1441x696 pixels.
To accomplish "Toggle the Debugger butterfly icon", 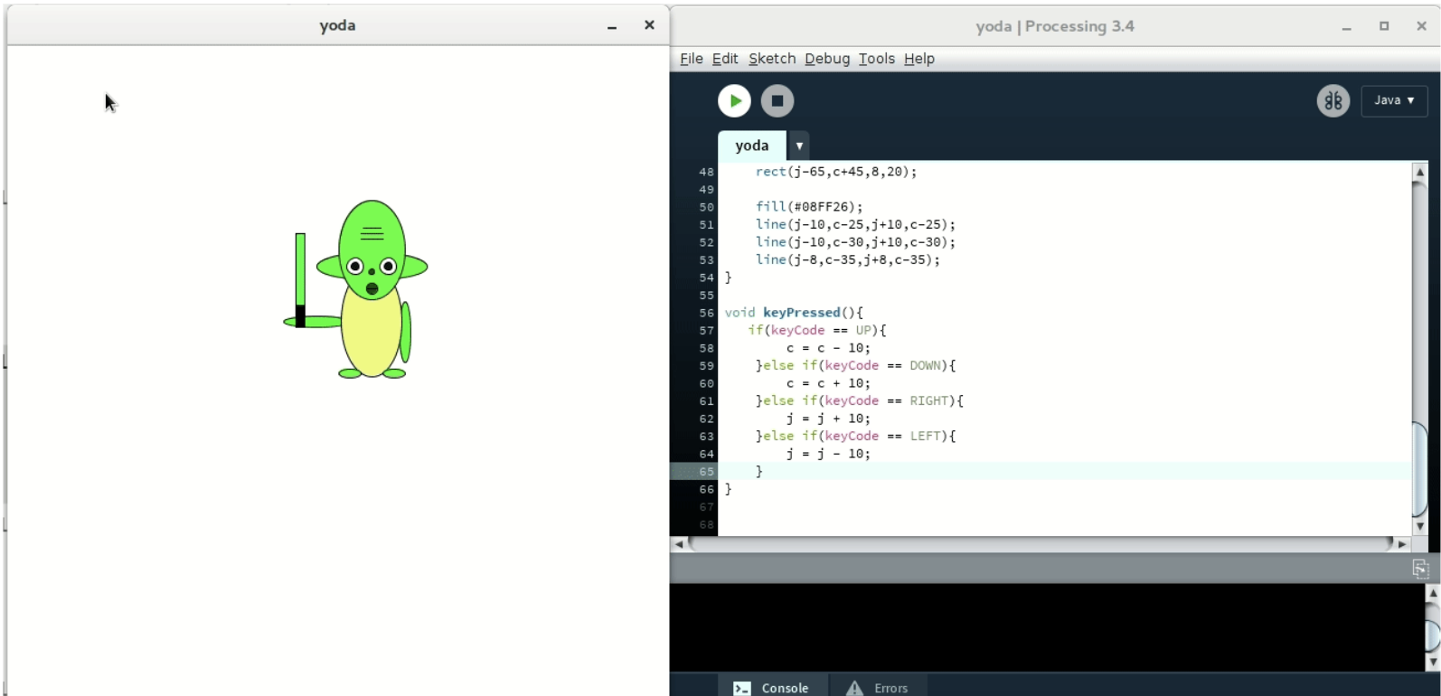I will tap(1333, 100).
